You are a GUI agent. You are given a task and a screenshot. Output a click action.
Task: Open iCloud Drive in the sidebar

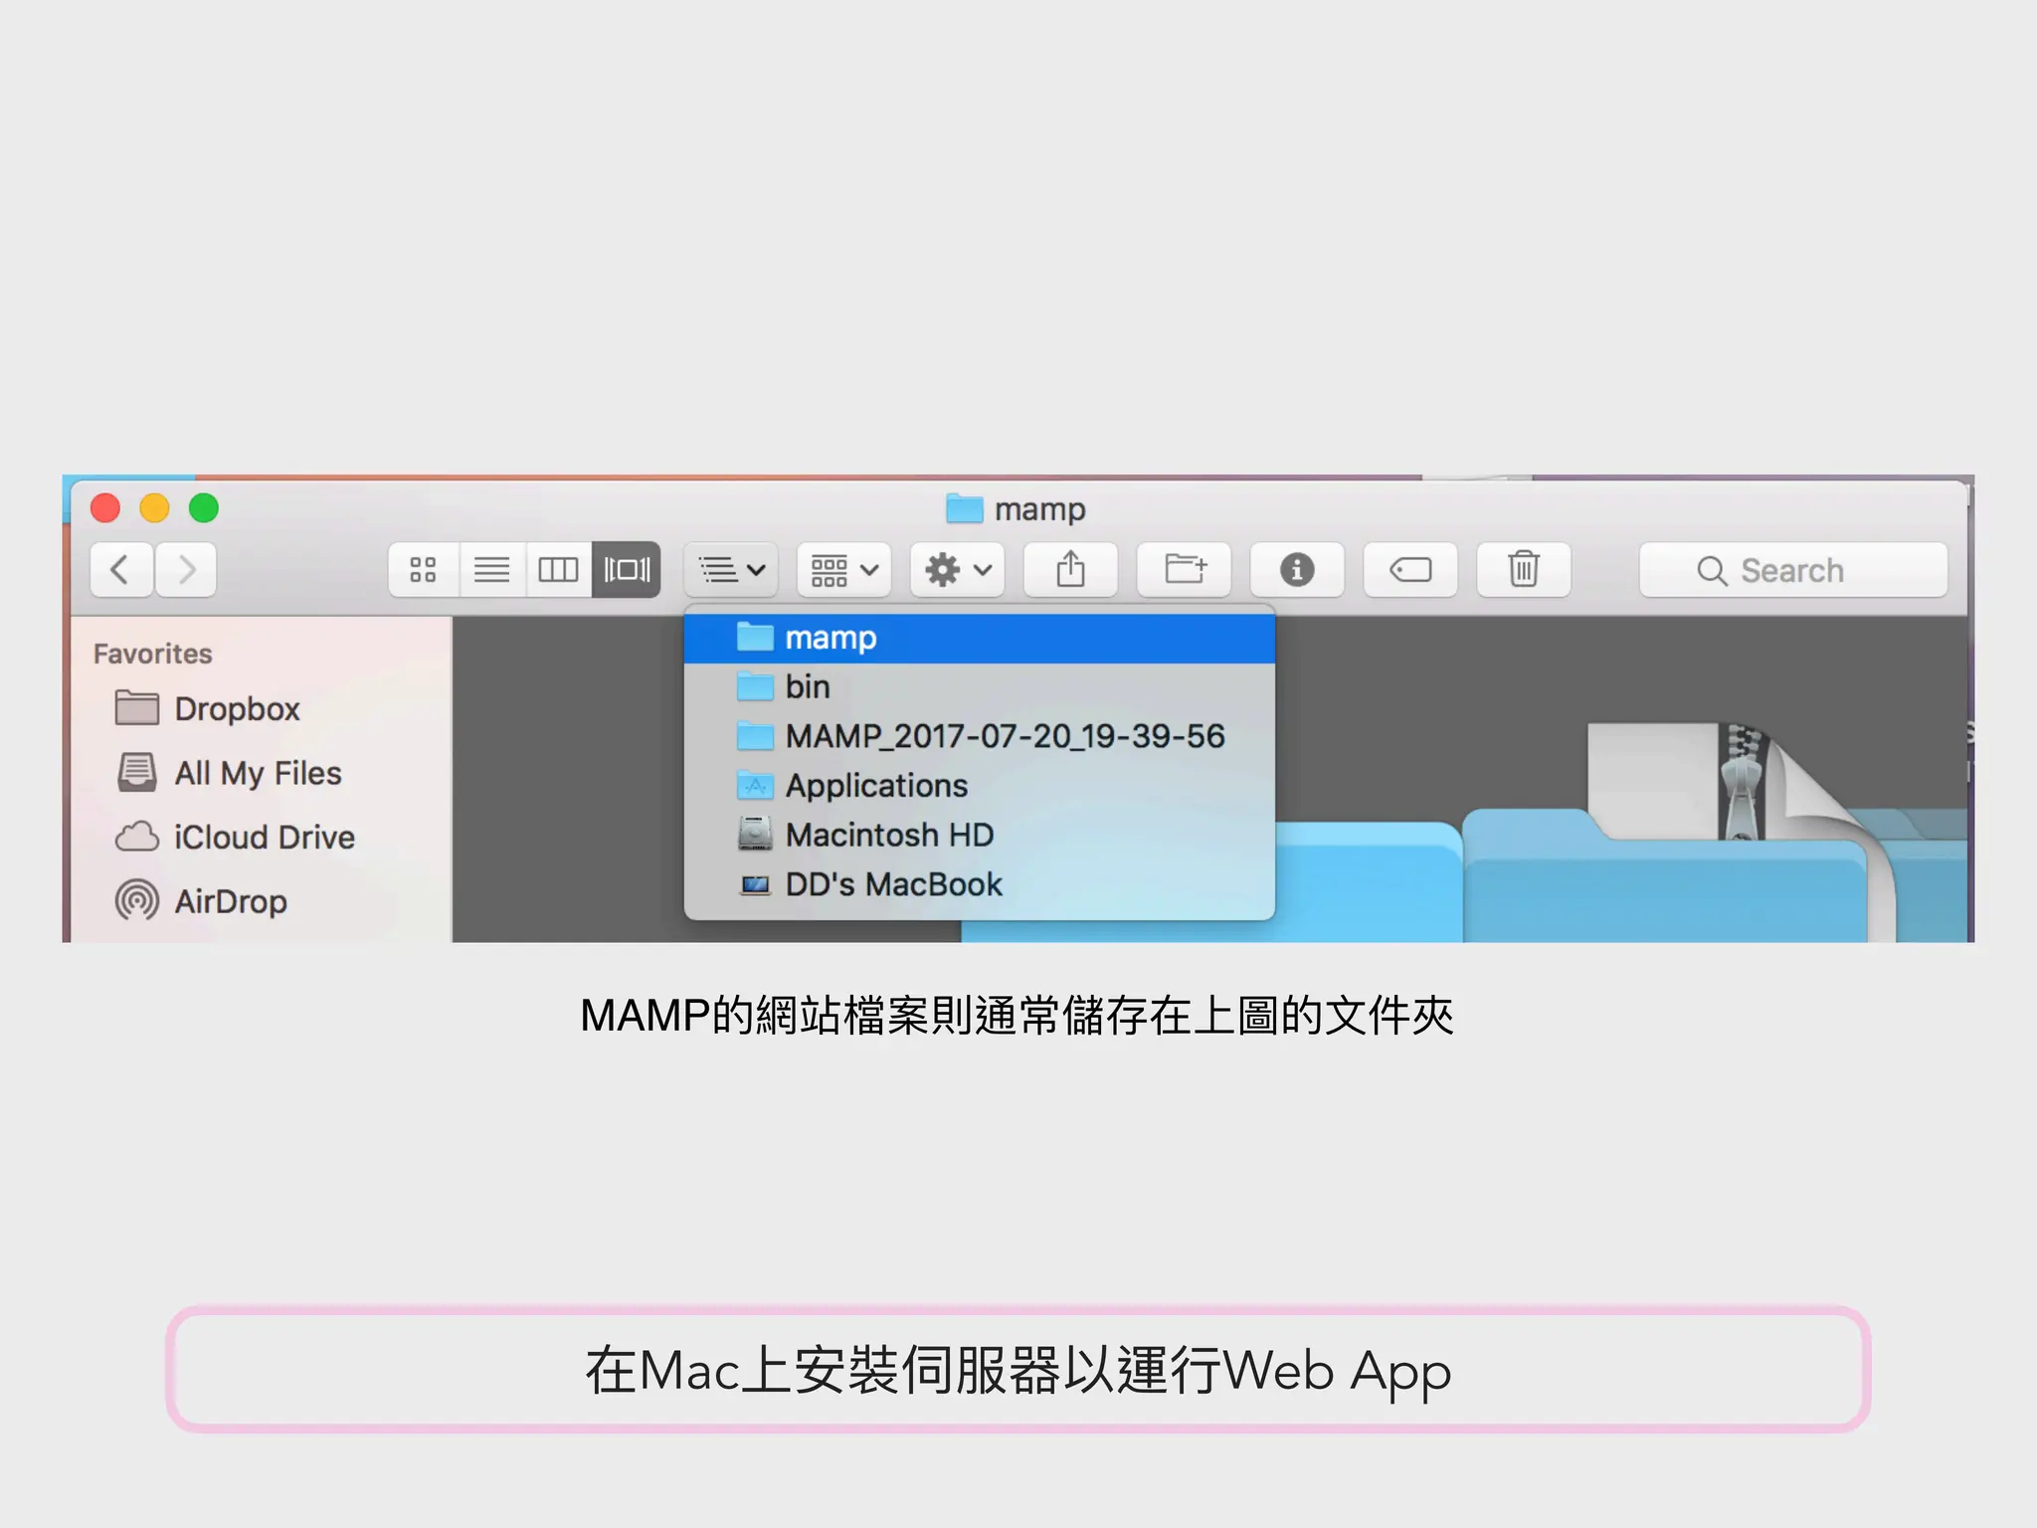(x=236, y=838)
